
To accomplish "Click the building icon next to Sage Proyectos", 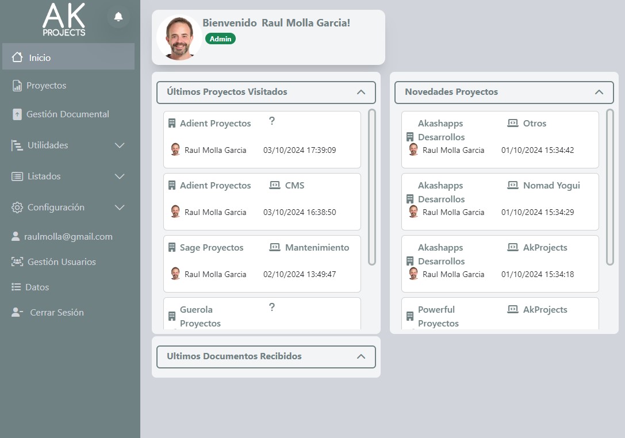I will click(x=172, y=248).
